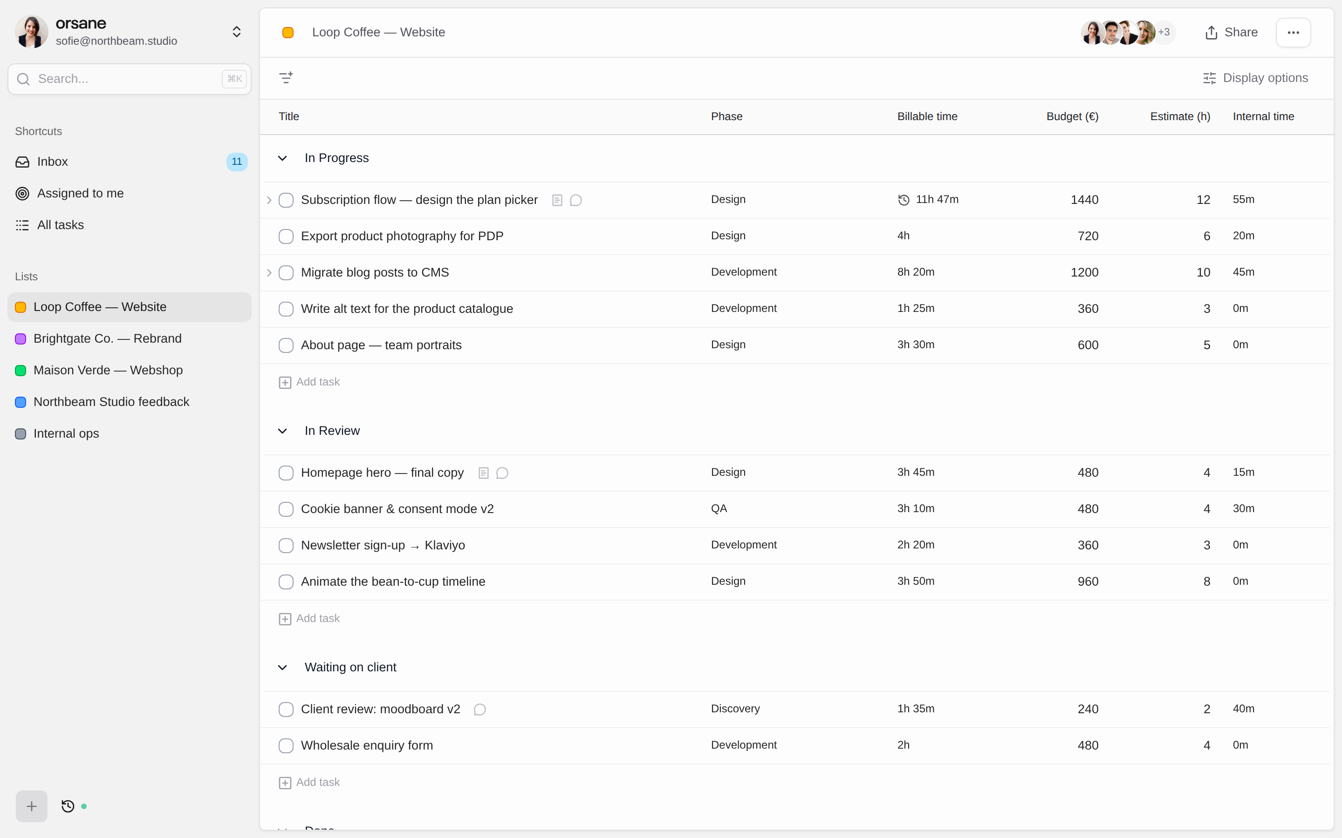Screen dimensions: 1342x838
Task: Open the Brightgate Co. — Rebrand list
Action: [129, 338]
